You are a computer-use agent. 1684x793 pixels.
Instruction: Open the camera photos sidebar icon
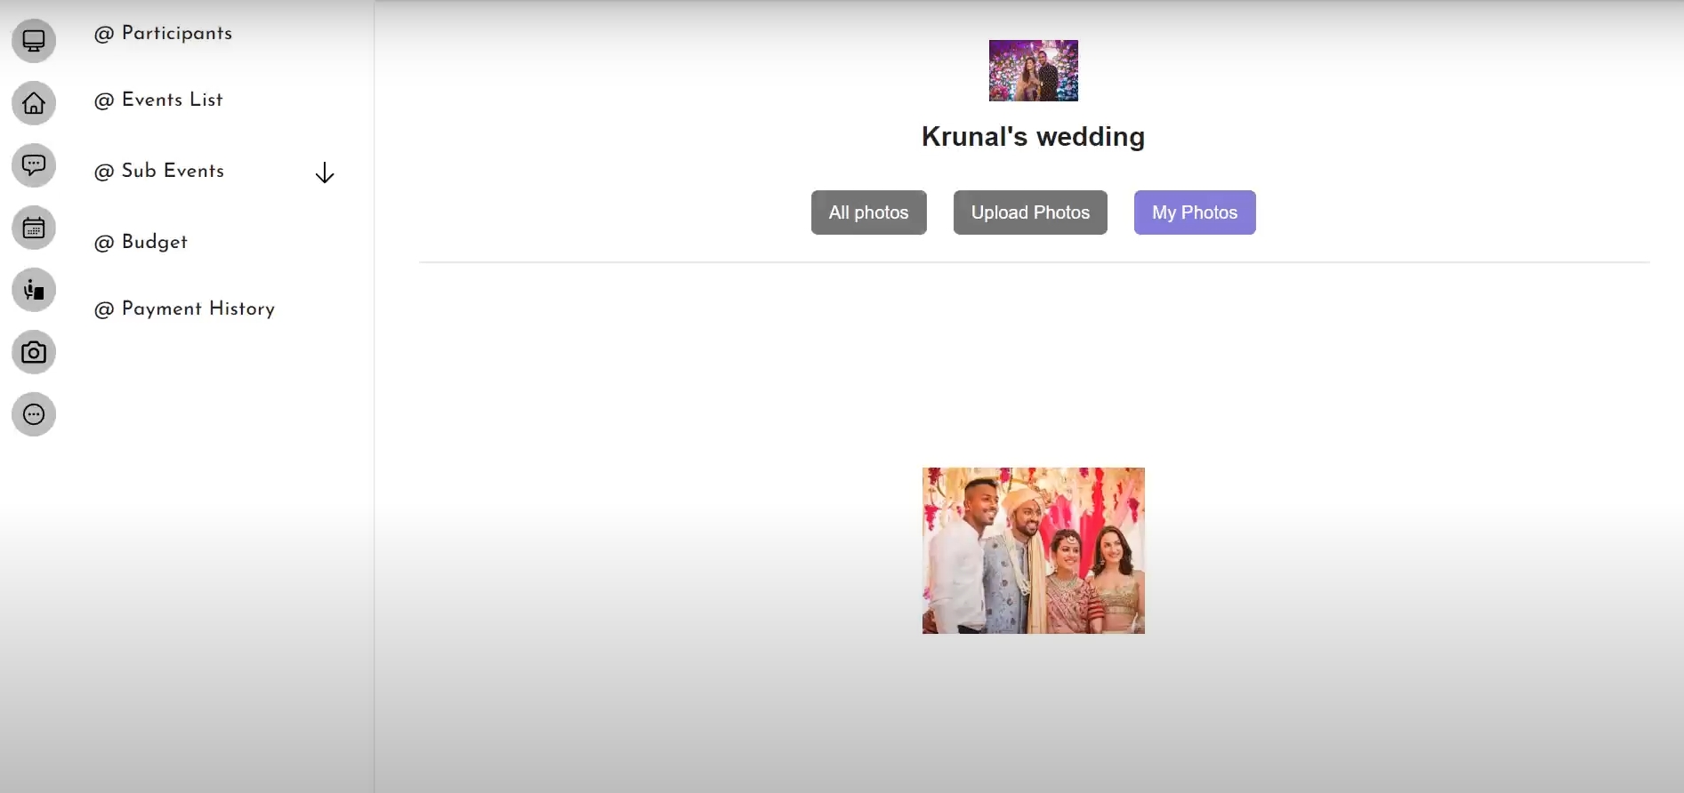[34, 352]
